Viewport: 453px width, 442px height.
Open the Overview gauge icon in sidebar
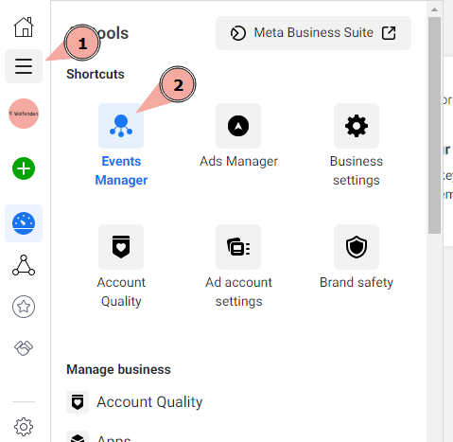[x=24, y=223]
